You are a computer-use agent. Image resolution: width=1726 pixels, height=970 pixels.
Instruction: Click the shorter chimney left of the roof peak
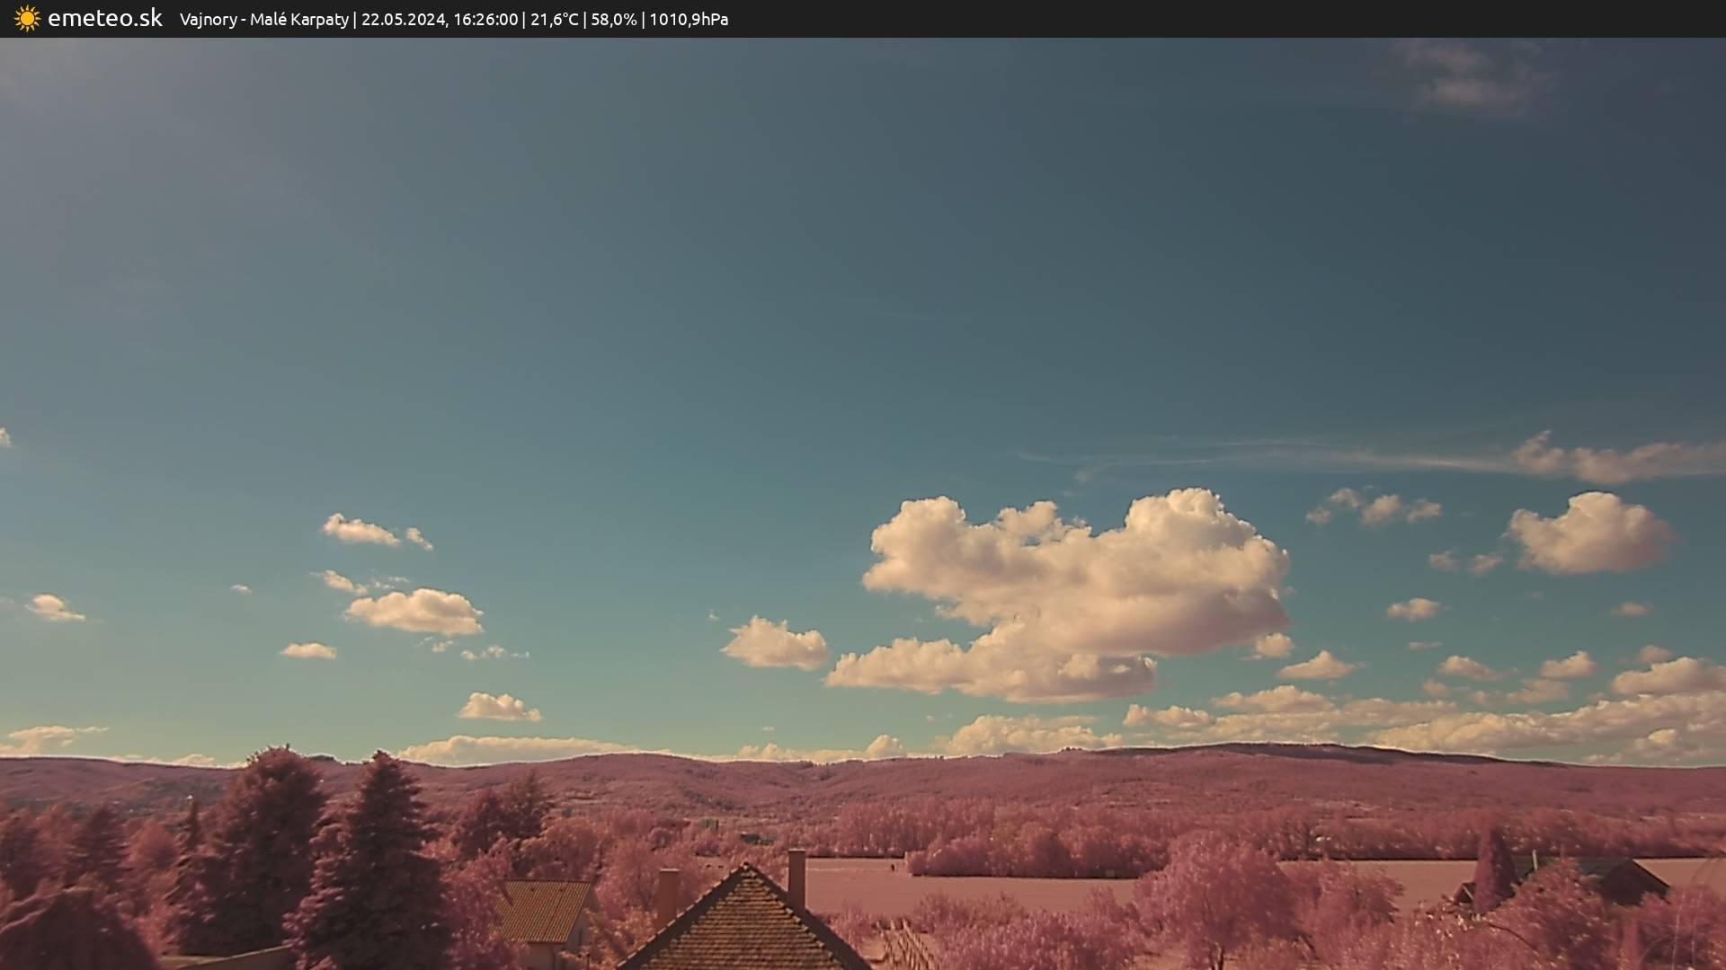point(667,894)
